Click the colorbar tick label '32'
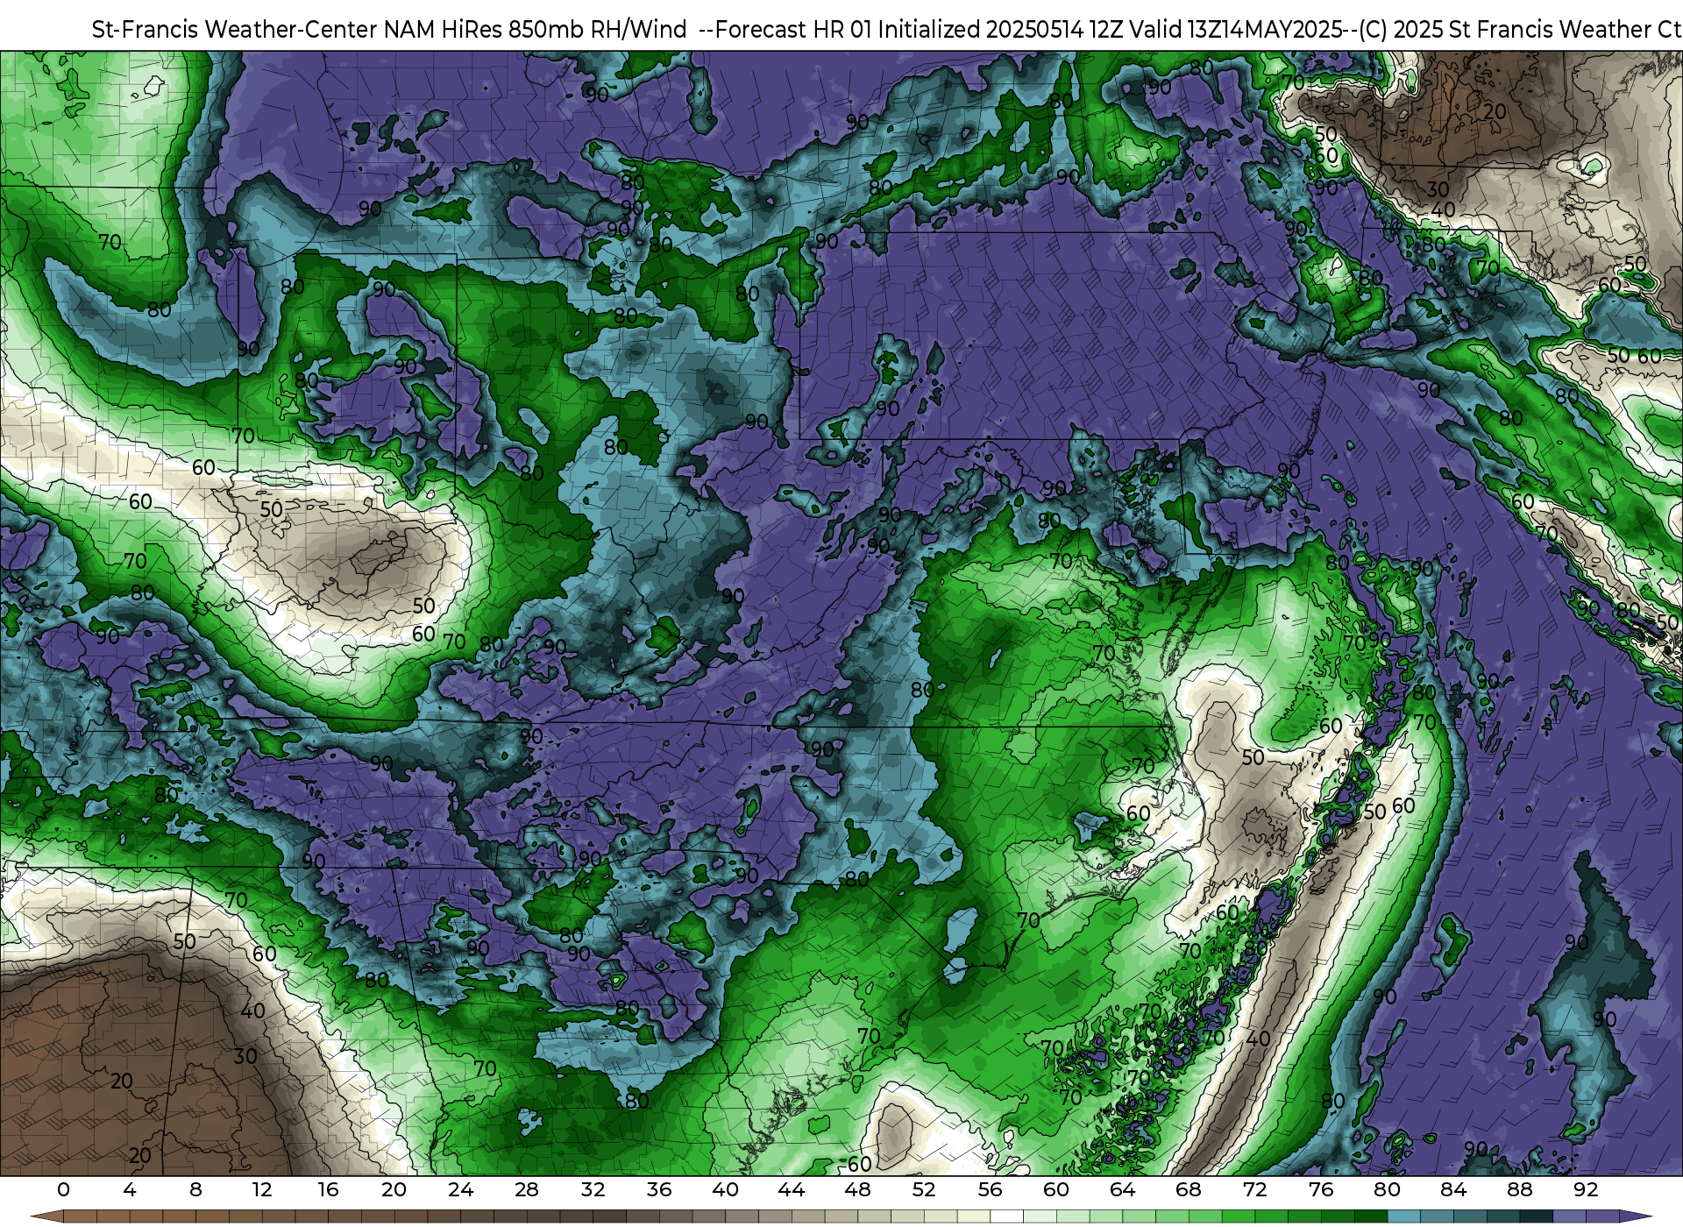 [x=593, y=1189]
